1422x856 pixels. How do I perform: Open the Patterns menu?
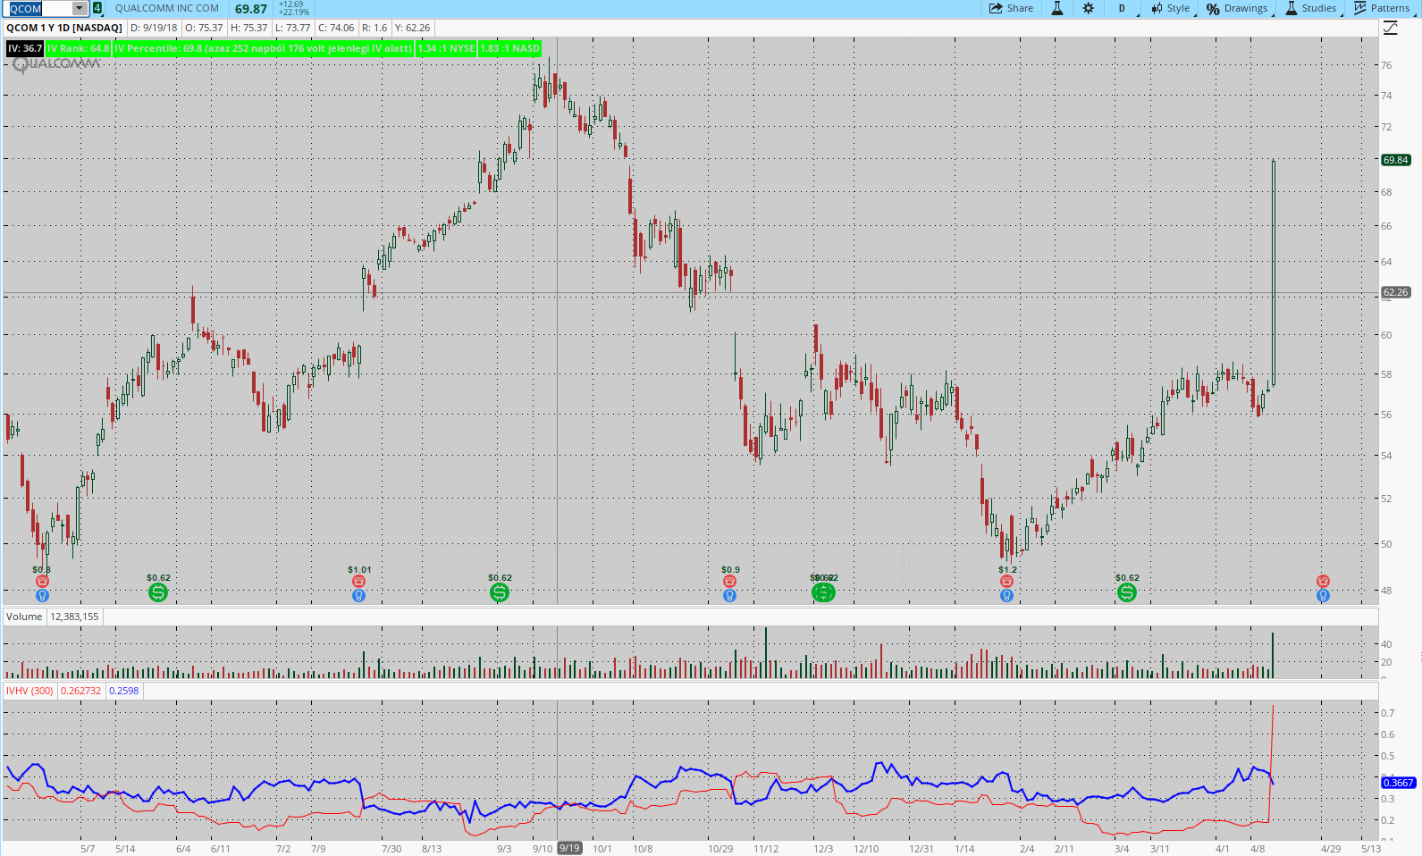(1382, 8)
